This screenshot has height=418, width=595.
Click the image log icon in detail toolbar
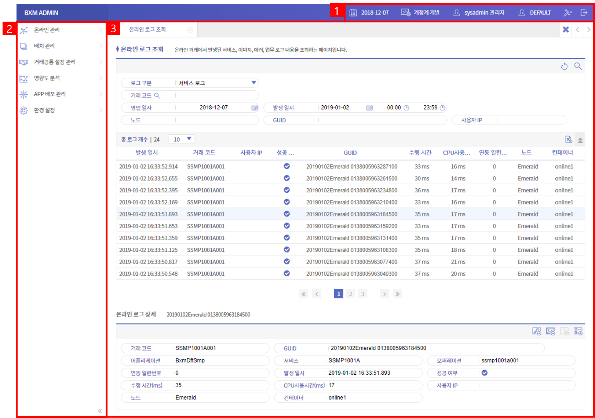550,331
